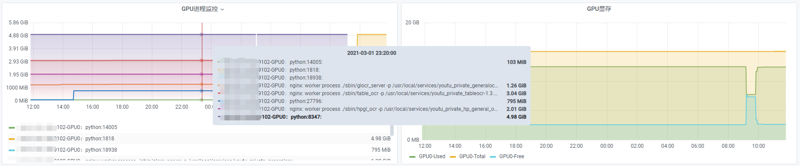Toggle GPU0-Free series in GPU显存 legend
Image resolution: width=800 pixels, height=166 pixels.
tap(512, 156)
